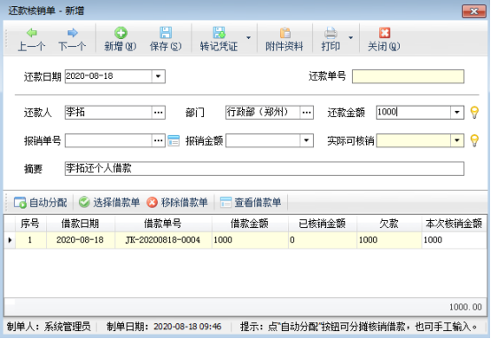The width and height of the screenshot is (491, 339).
Task: Go to previous record with 上一个 arrow
Action: pos(32,33)
